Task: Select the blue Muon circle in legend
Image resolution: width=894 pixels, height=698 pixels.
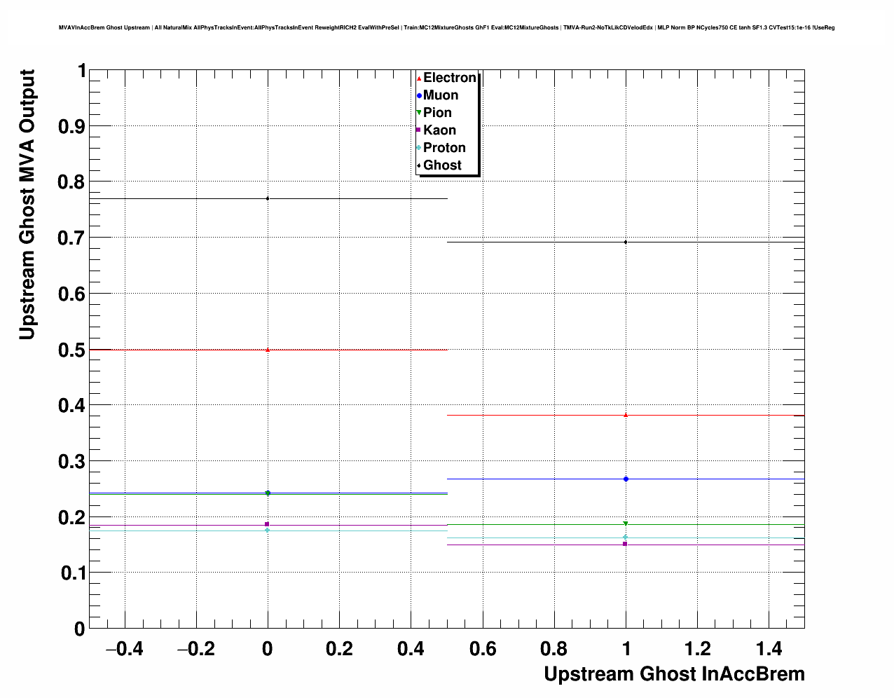Action: click(x=419, y=96)
